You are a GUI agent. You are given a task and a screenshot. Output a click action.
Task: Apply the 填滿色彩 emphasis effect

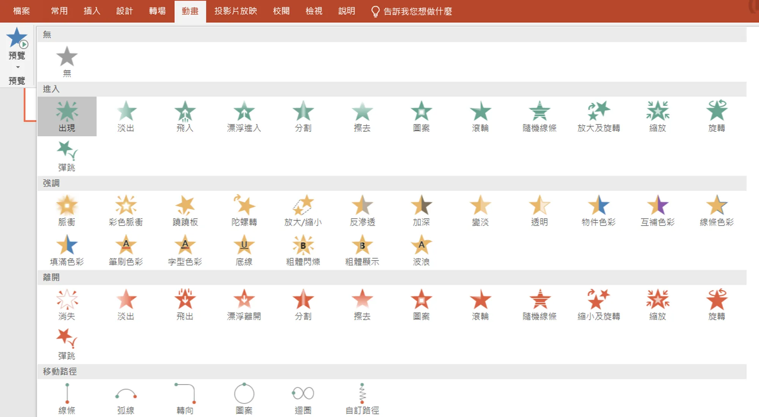click(67, 250)
